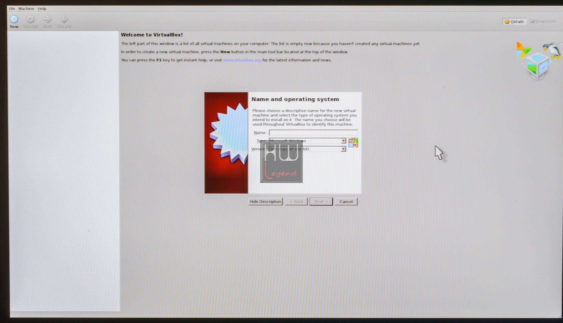This screenshot has width=563, height=323.
Task: Click the Back button in the wizard
Action: tap(296, 201)
